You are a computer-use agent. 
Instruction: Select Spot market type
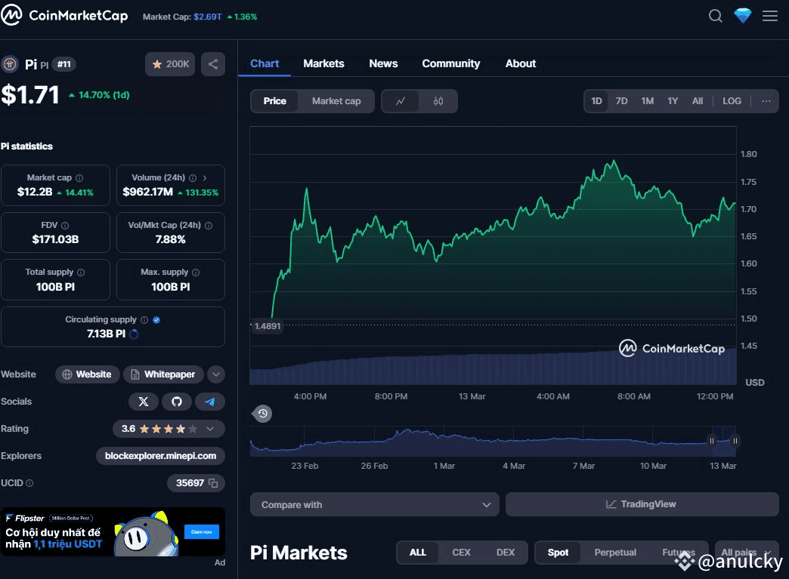tap(558, 553)
